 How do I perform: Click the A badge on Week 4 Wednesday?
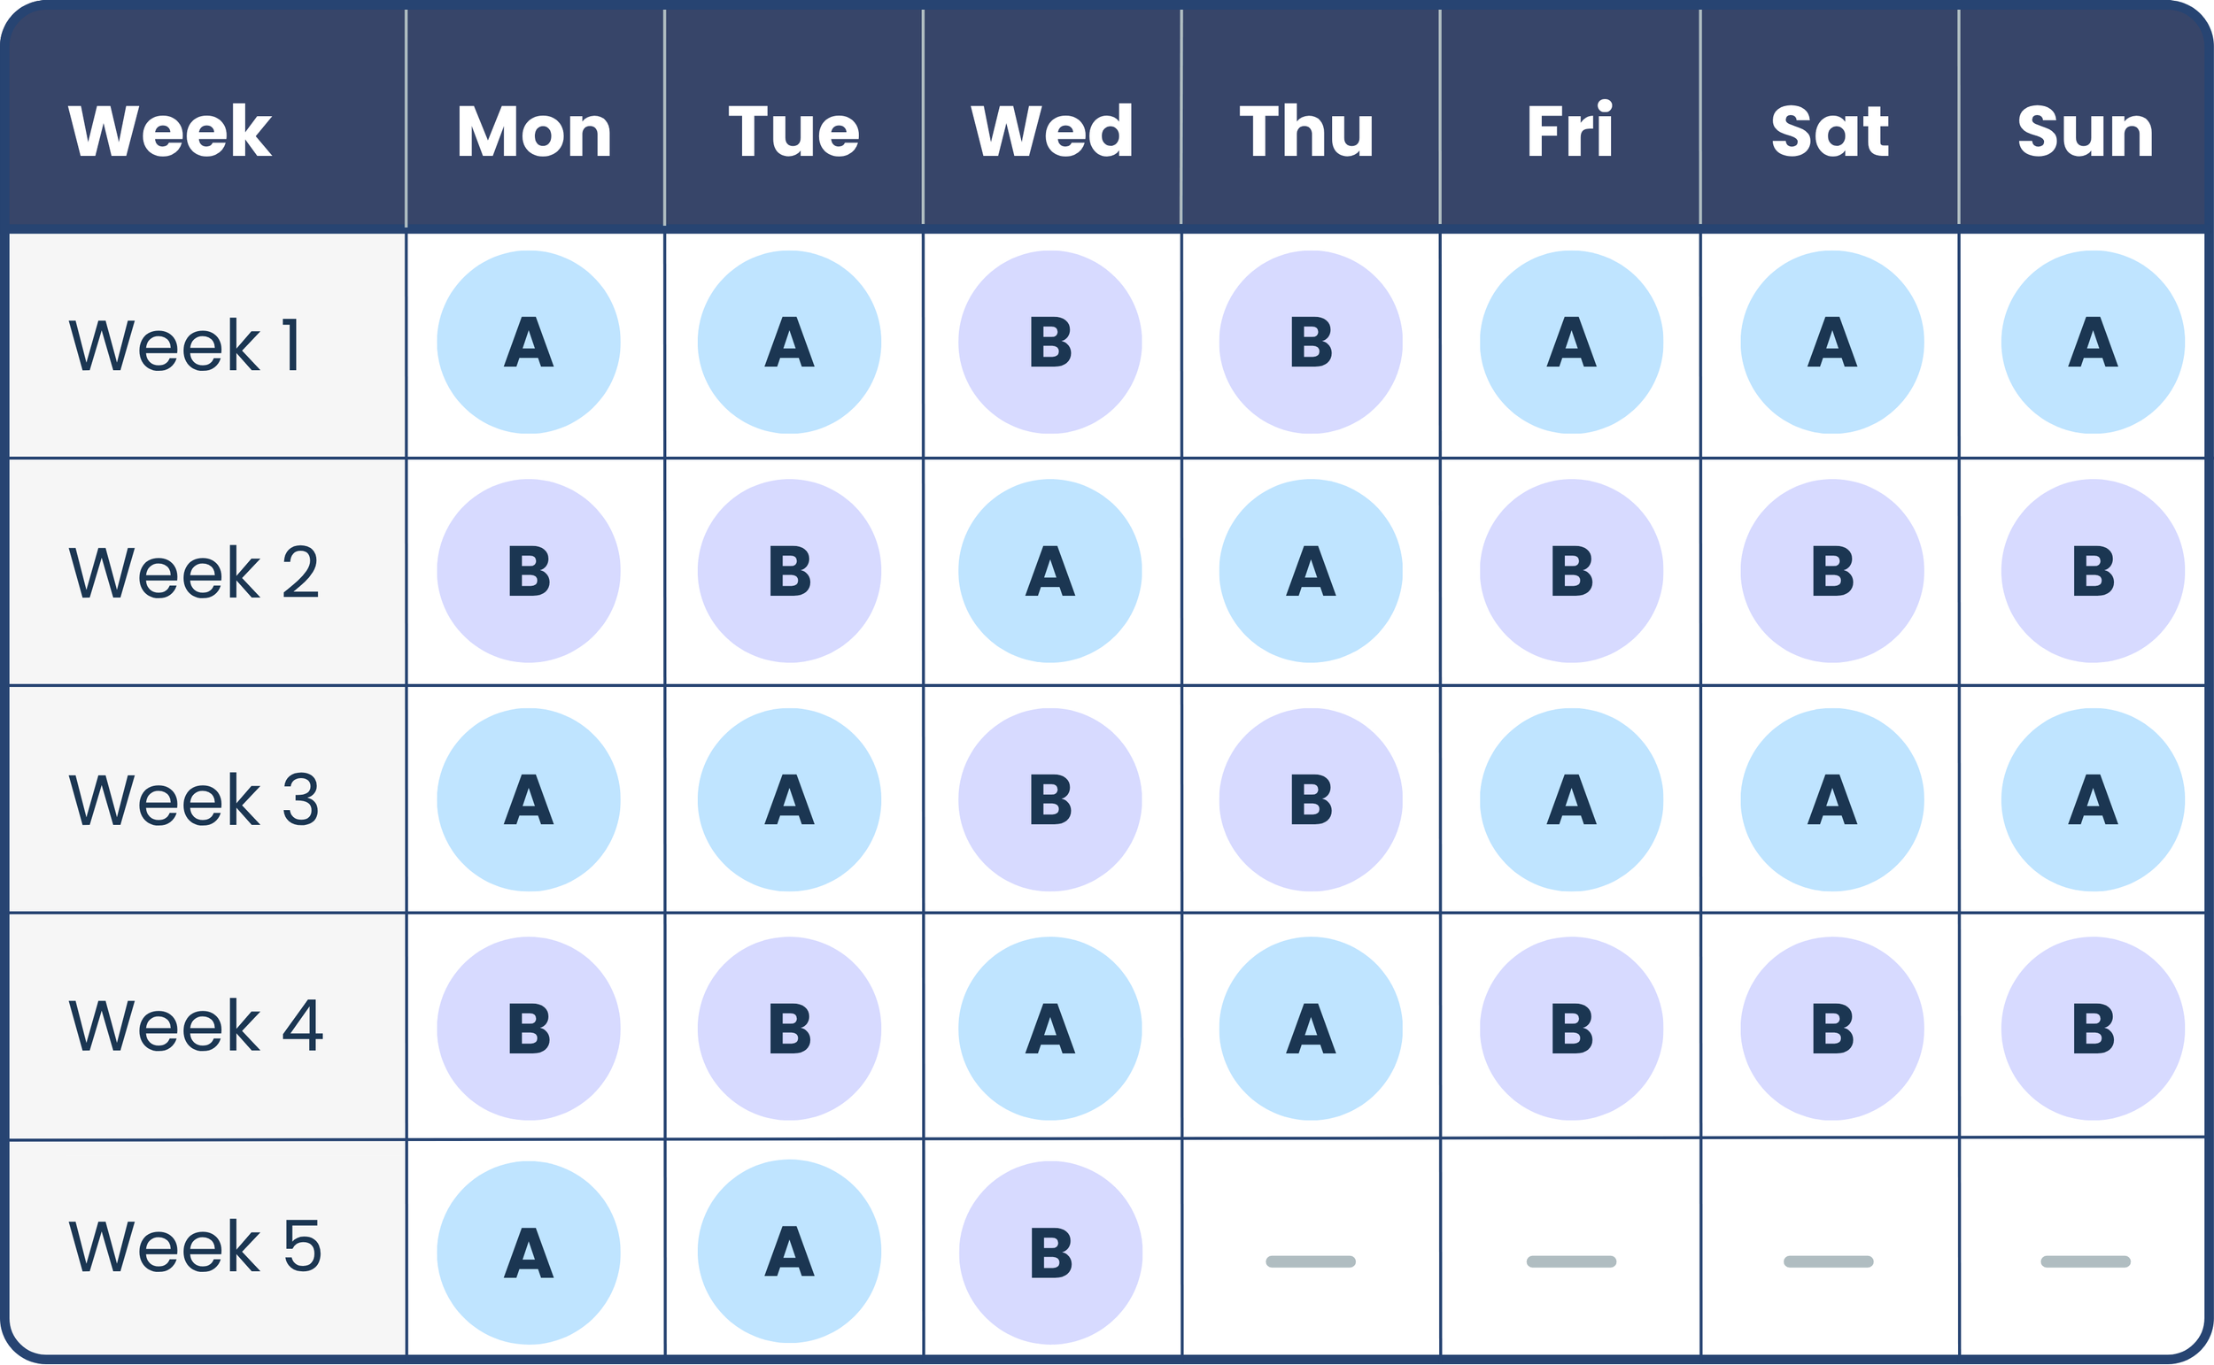(x=1049, y=1029)
